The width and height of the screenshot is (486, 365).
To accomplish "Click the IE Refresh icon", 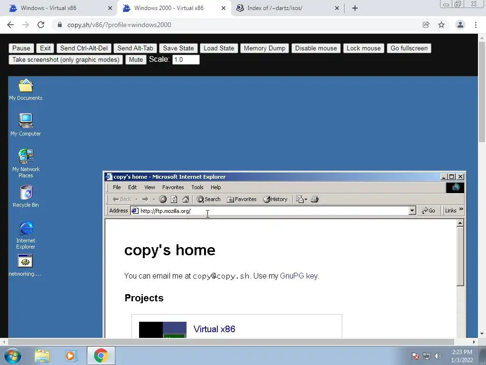I will click(174, 199).
